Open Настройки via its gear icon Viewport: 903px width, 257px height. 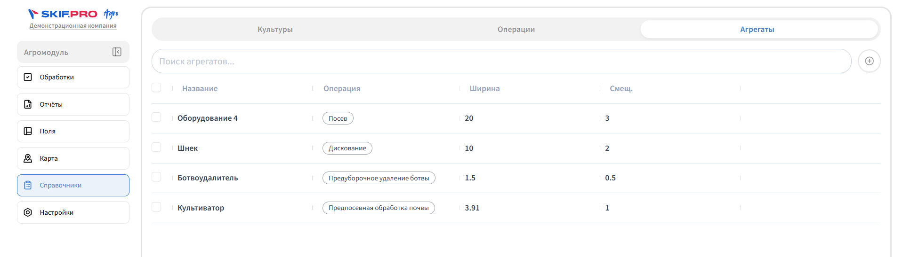point(28,212)
